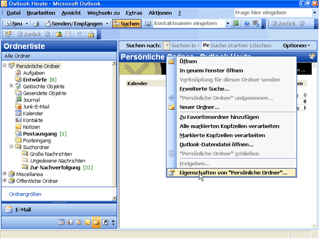The width and height of the screenshot is (319, 239).
Task: Choose Eigenschaften von Persönliche Ordner
Action: [231, 173]
